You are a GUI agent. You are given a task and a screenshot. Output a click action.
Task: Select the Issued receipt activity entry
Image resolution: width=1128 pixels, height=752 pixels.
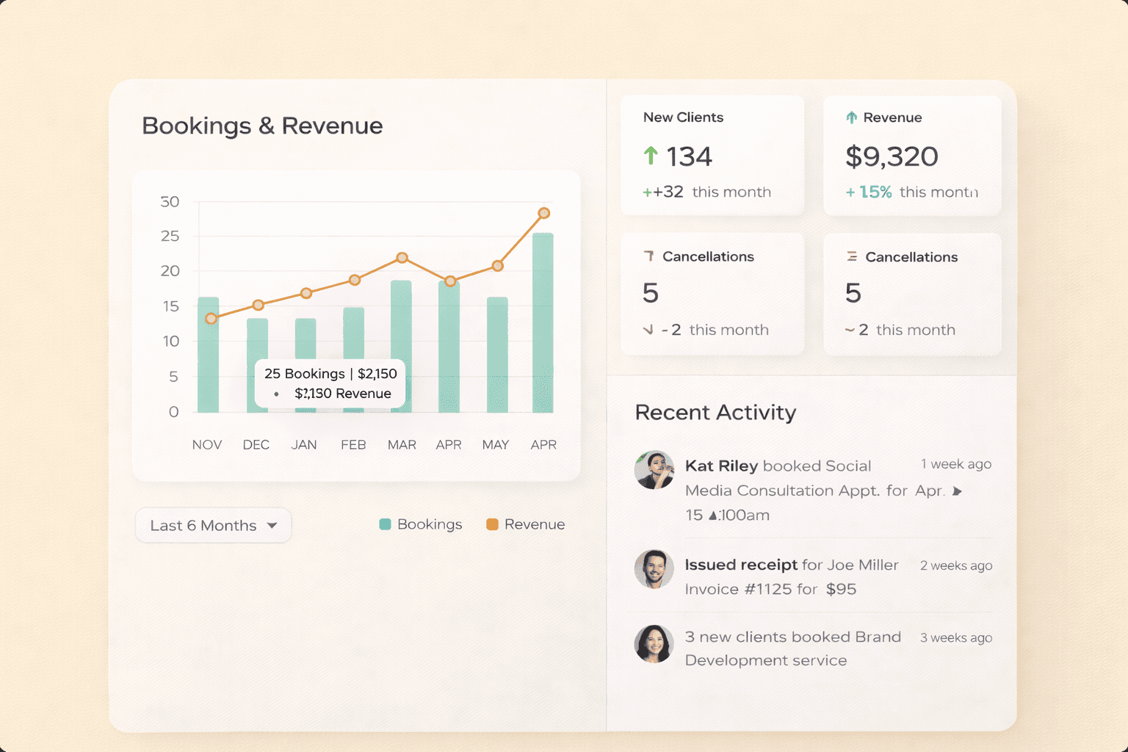click(791, 576)
